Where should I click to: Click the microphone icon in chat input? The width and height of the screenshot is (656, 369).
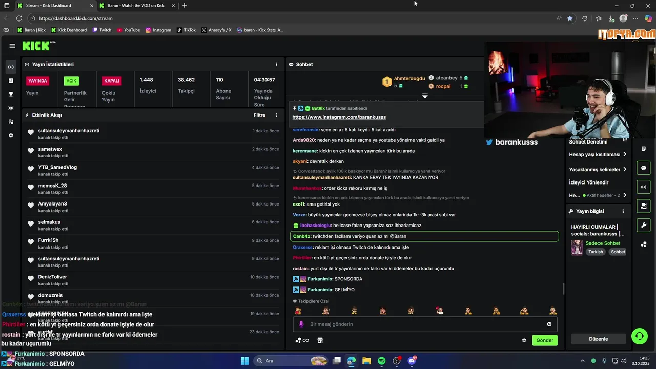[x=301, y=324]
